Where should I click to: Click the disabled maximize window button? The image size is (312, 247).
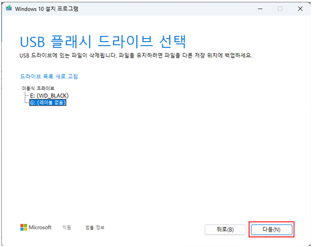280,9
